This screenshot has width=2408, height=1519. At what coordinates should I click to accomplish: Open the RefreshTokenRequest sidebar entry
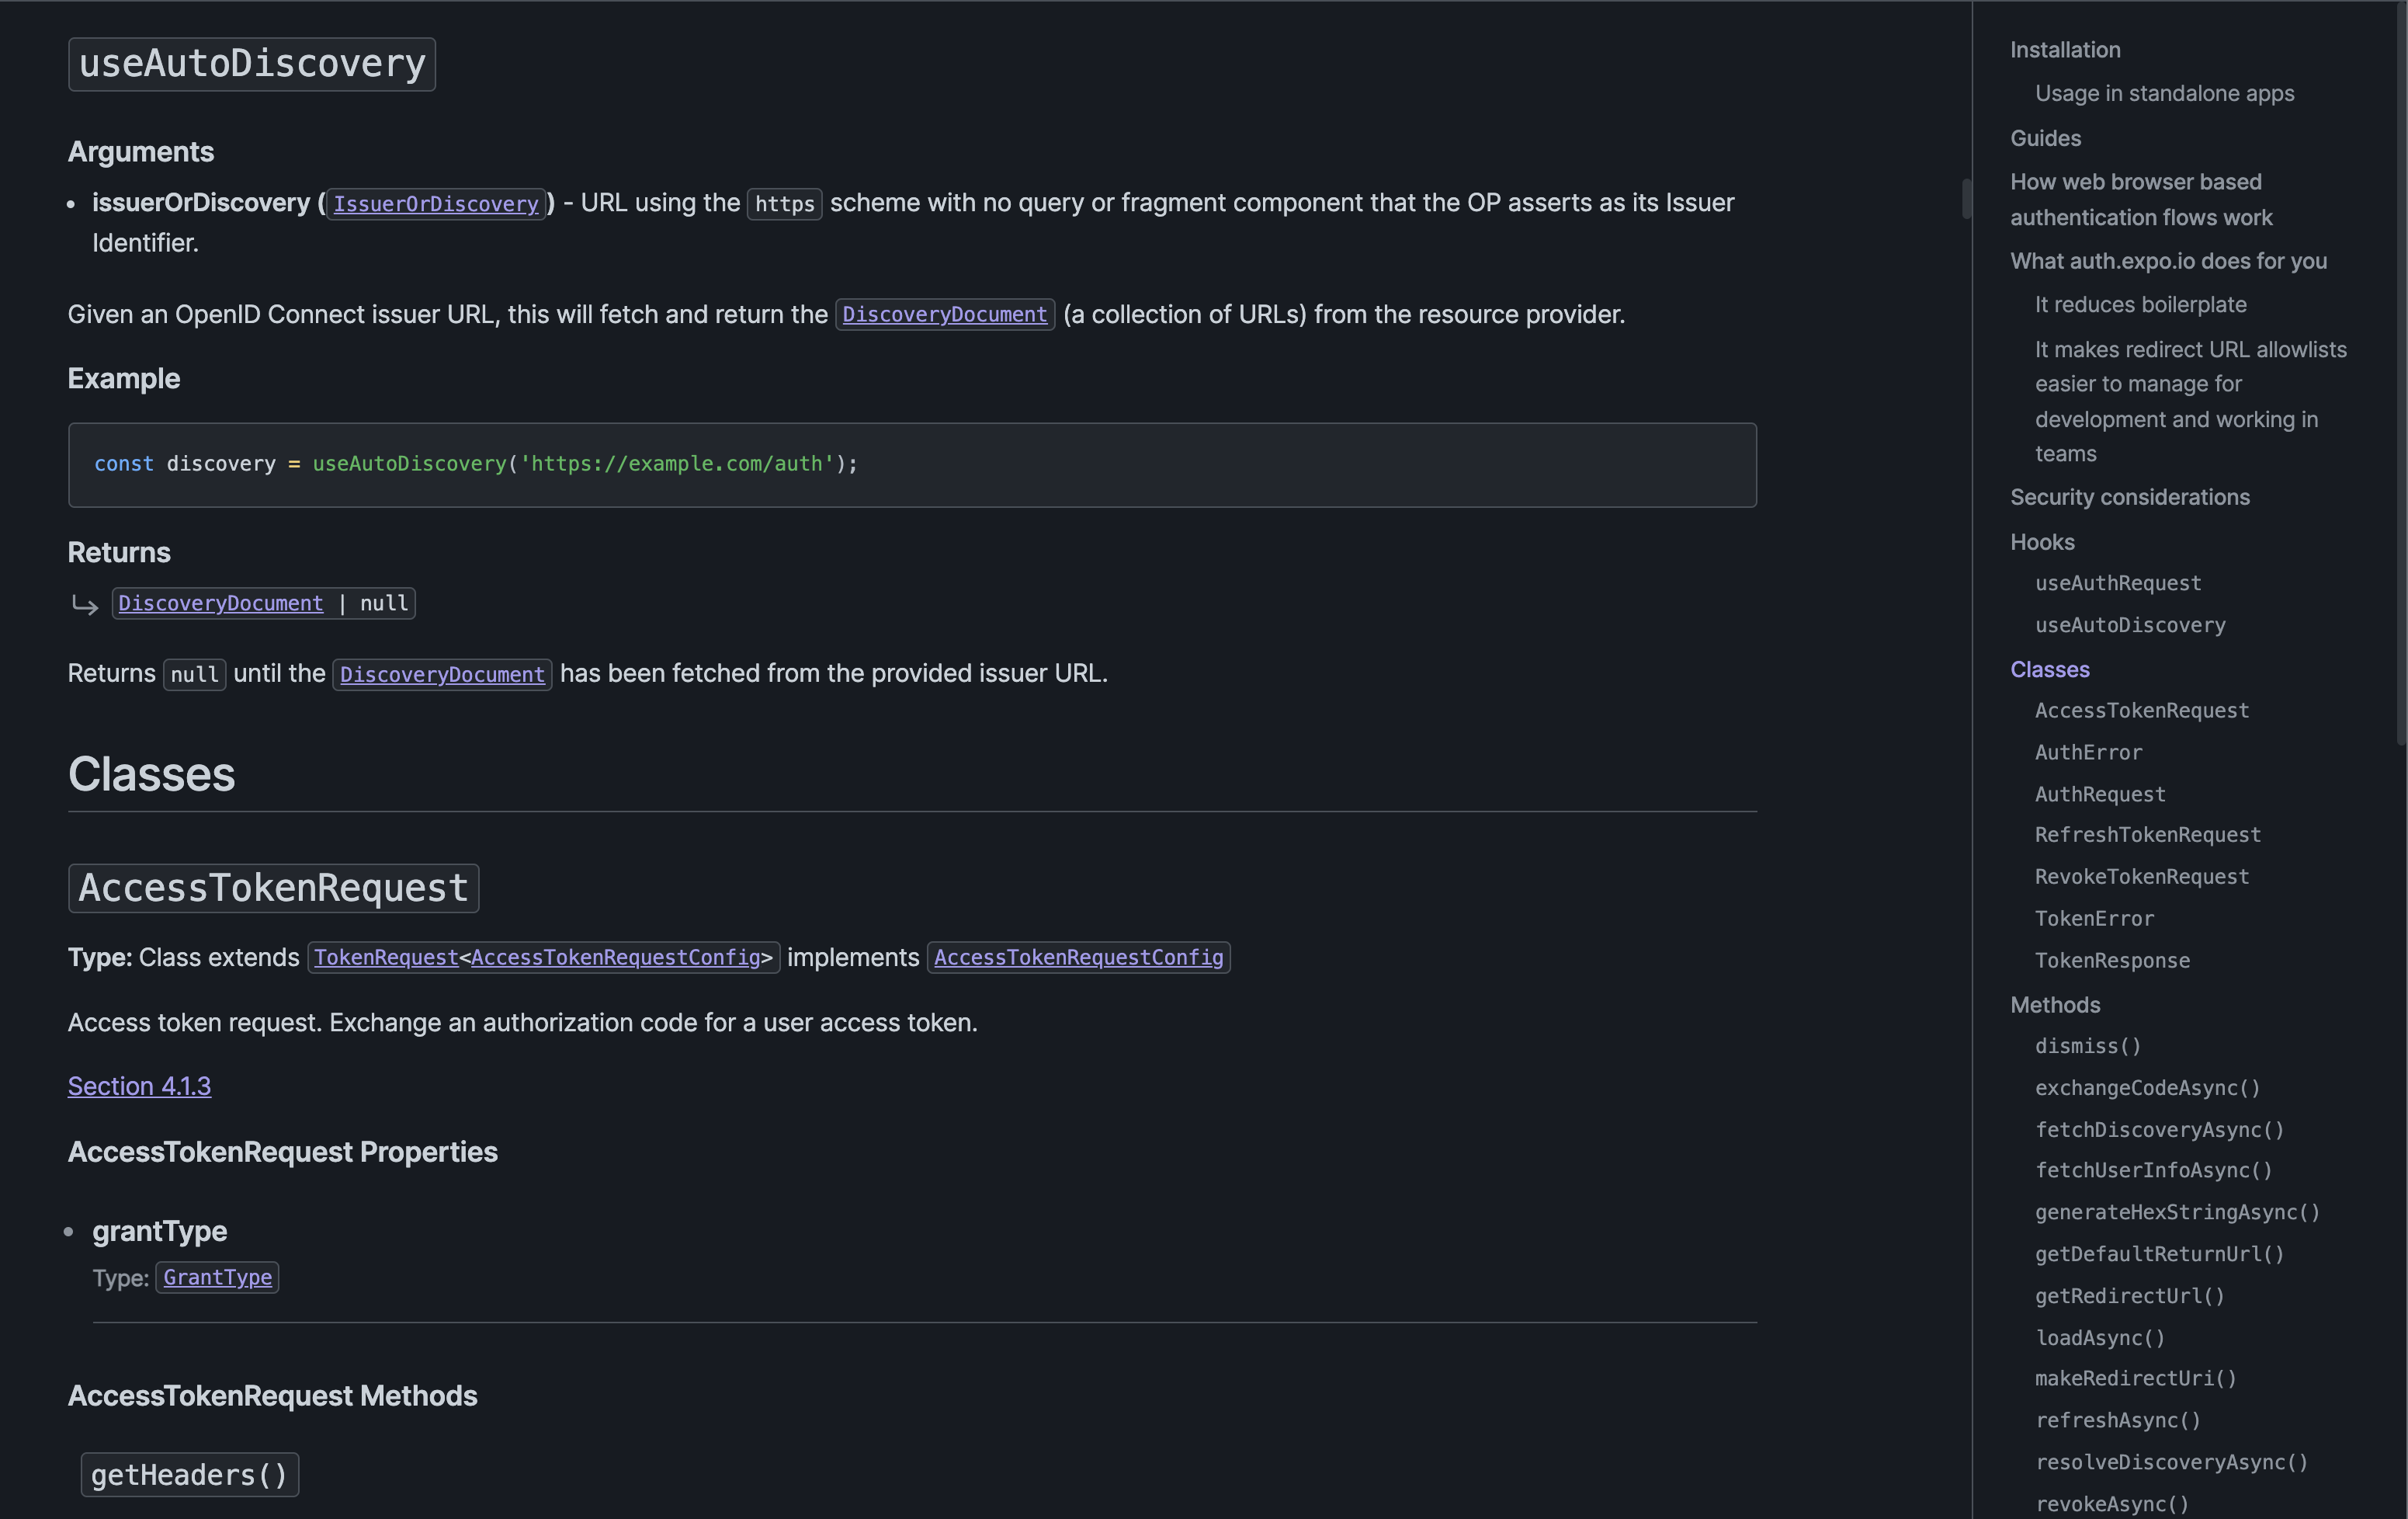(2148, 833)
